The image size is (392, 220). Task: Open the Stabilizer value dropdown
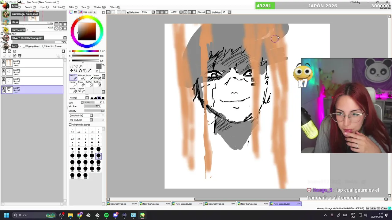[230, 12]
